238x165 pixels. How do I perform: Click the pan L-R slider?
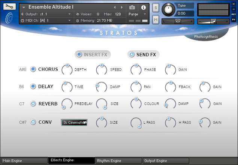pos(178,22)
